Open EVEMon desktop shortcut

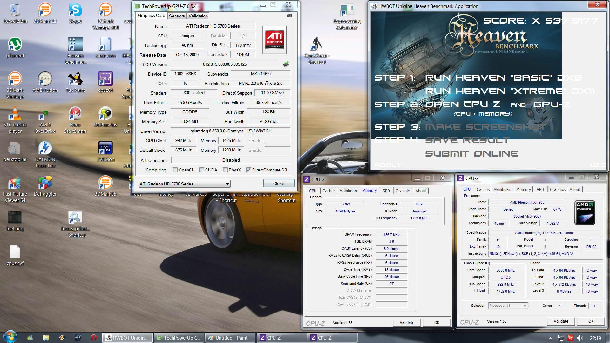[x=105, y=151]
